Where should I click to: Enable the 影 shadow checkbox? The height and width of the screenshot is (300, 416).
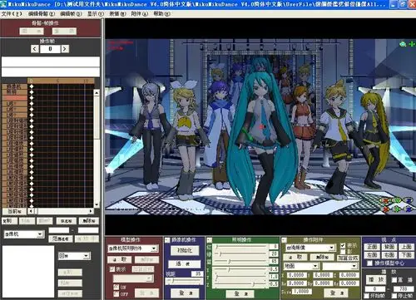[343, 252]
